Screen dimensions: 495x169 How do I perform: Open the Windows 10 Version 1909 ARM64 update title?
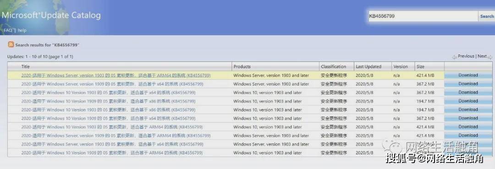click(x=112, y=153)
